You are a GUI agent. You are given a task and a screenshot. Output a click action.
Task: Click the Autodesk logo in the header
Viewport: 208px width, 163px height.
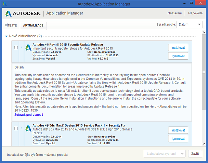(x=23, y=13)
